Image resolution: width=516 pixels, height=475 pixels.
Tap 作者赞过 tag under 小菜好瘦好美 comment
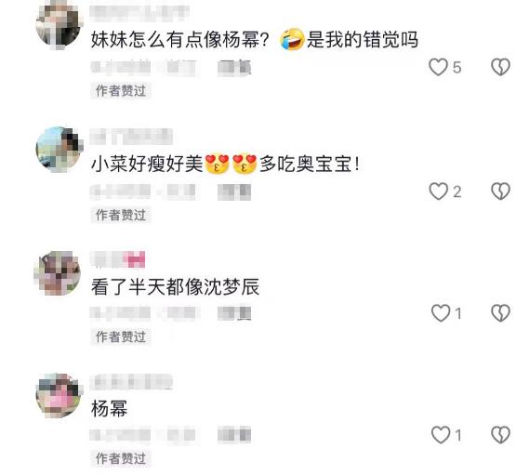[121, 215]
